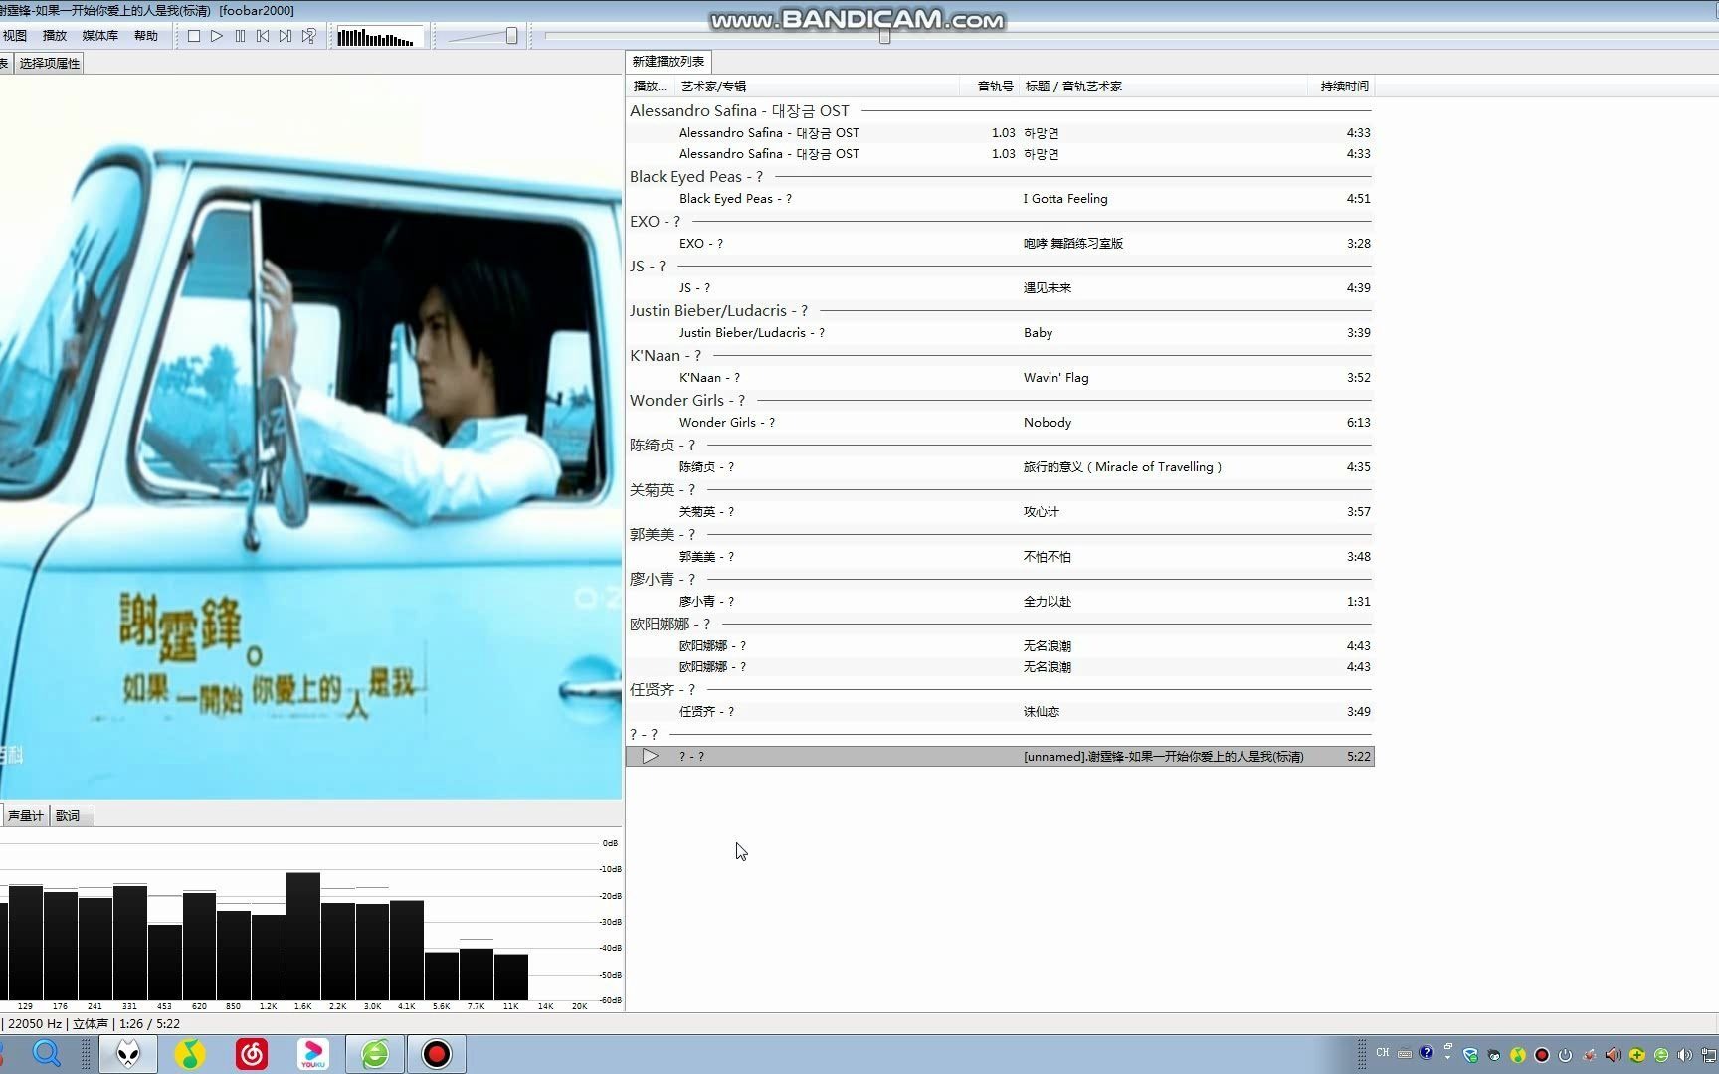Select the Justin Bieber Baby track

tap(1000, 333)
